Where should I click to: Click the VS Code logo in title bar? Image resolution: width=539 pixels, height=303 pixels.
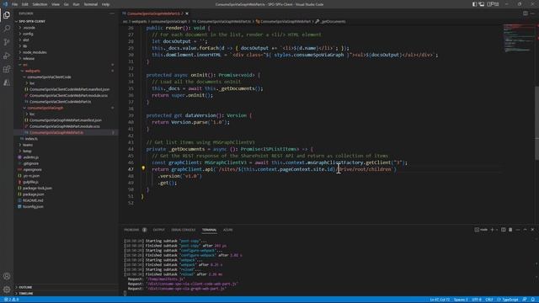coord(5,4)
